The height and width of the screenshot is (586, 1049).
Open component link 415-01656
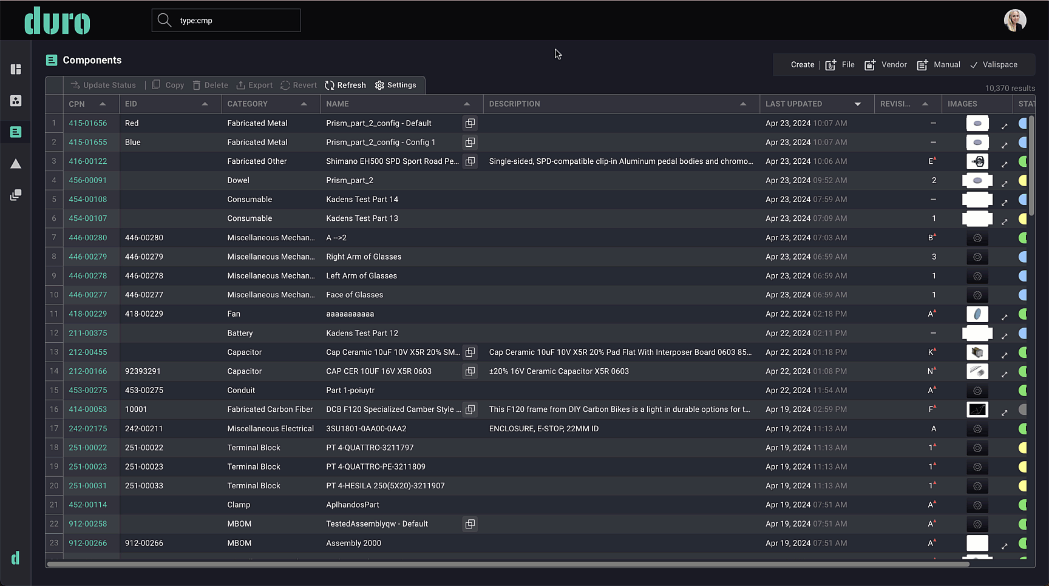[x=88, y=123]
